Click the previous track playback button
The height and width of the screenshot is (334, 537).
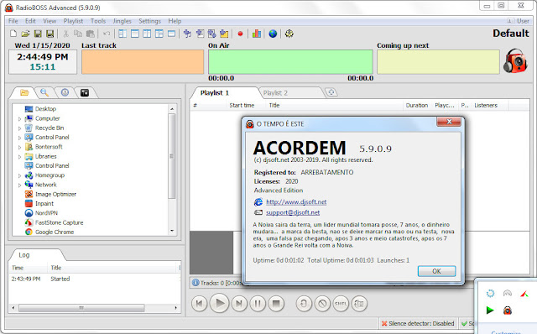pyautogui.click(x=200, y=304)
